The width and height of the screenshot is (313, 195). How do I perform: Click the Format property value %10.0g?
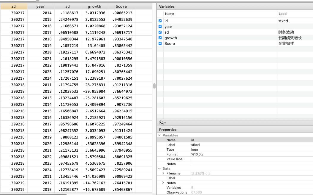point(197,154)
